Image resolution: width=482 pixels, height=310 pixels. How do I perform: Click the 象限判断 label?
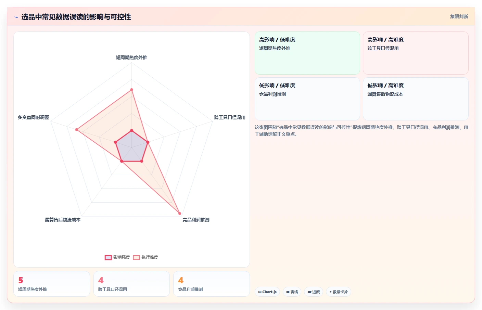pos(459,16)
